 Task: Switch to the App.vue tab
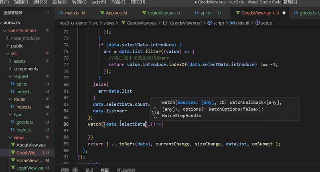point(113,13)
